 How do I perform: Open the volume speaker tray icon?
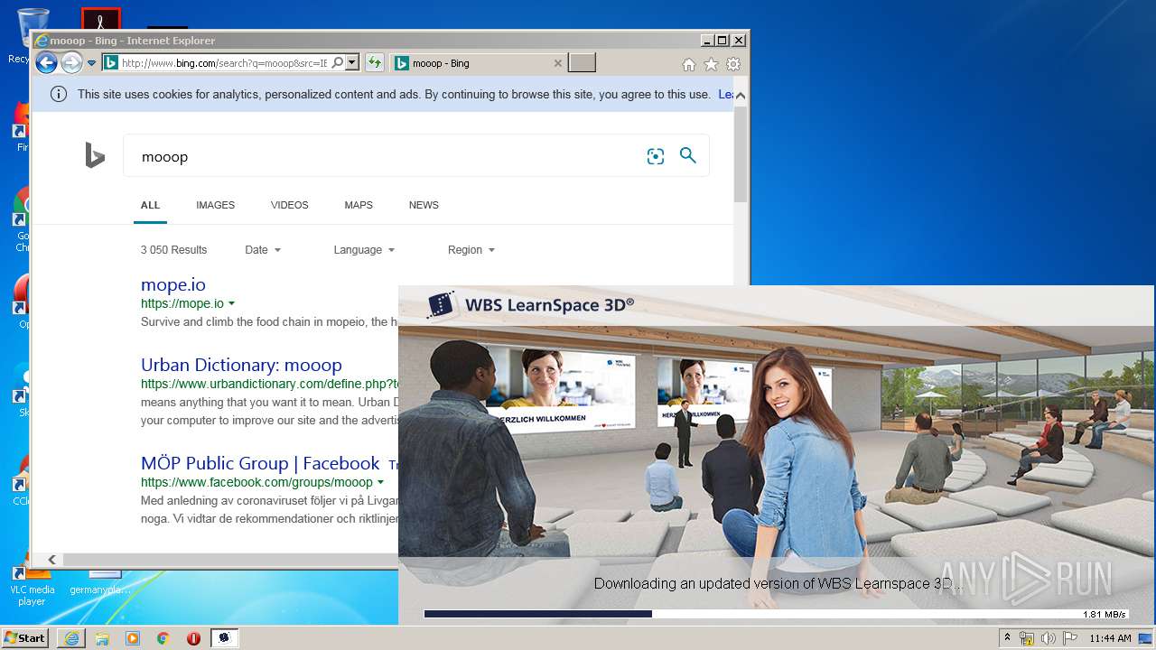point(1048,638)
